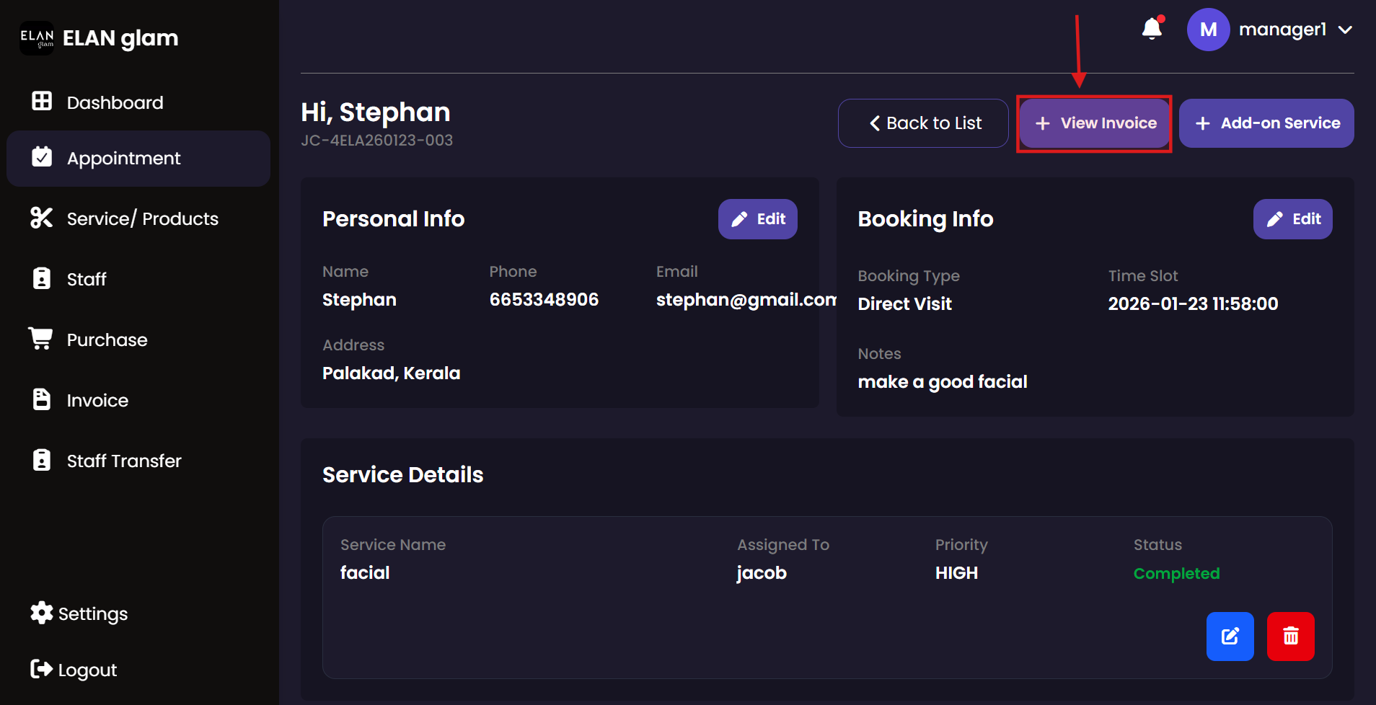Click the scissors Service/Products icon
The image size is (1376, 705).
[42, 218]
